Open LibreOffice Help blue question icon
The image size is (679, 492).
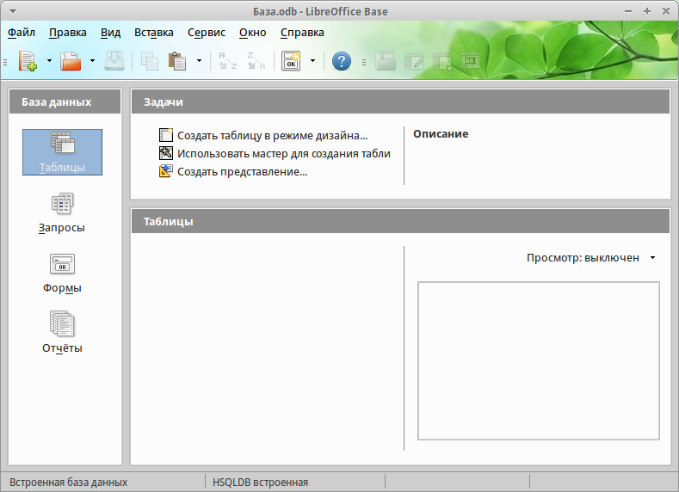click(342, 61)
